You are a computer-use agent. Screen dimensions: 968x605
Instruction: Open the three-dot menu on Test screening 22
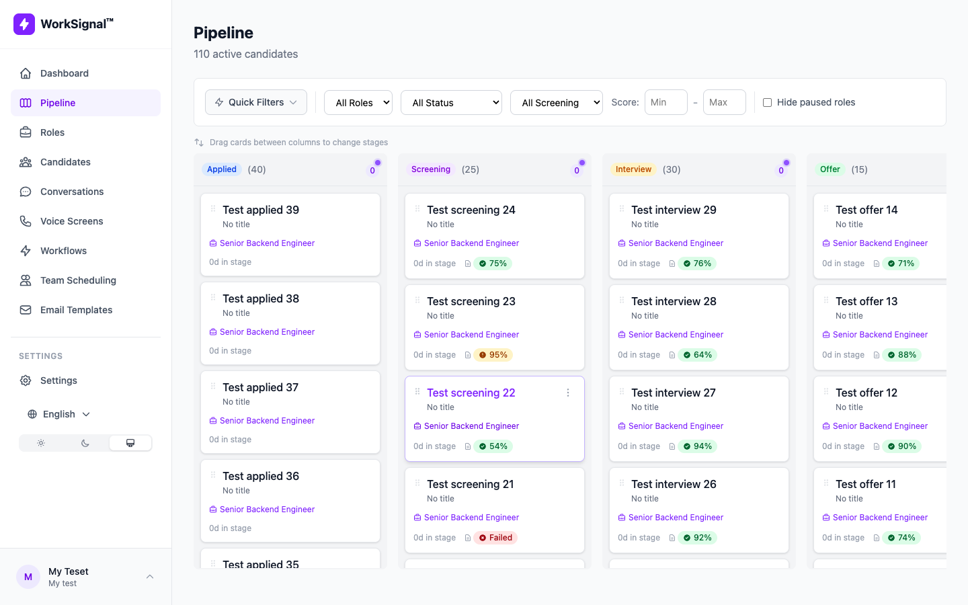tap(568, 392)
